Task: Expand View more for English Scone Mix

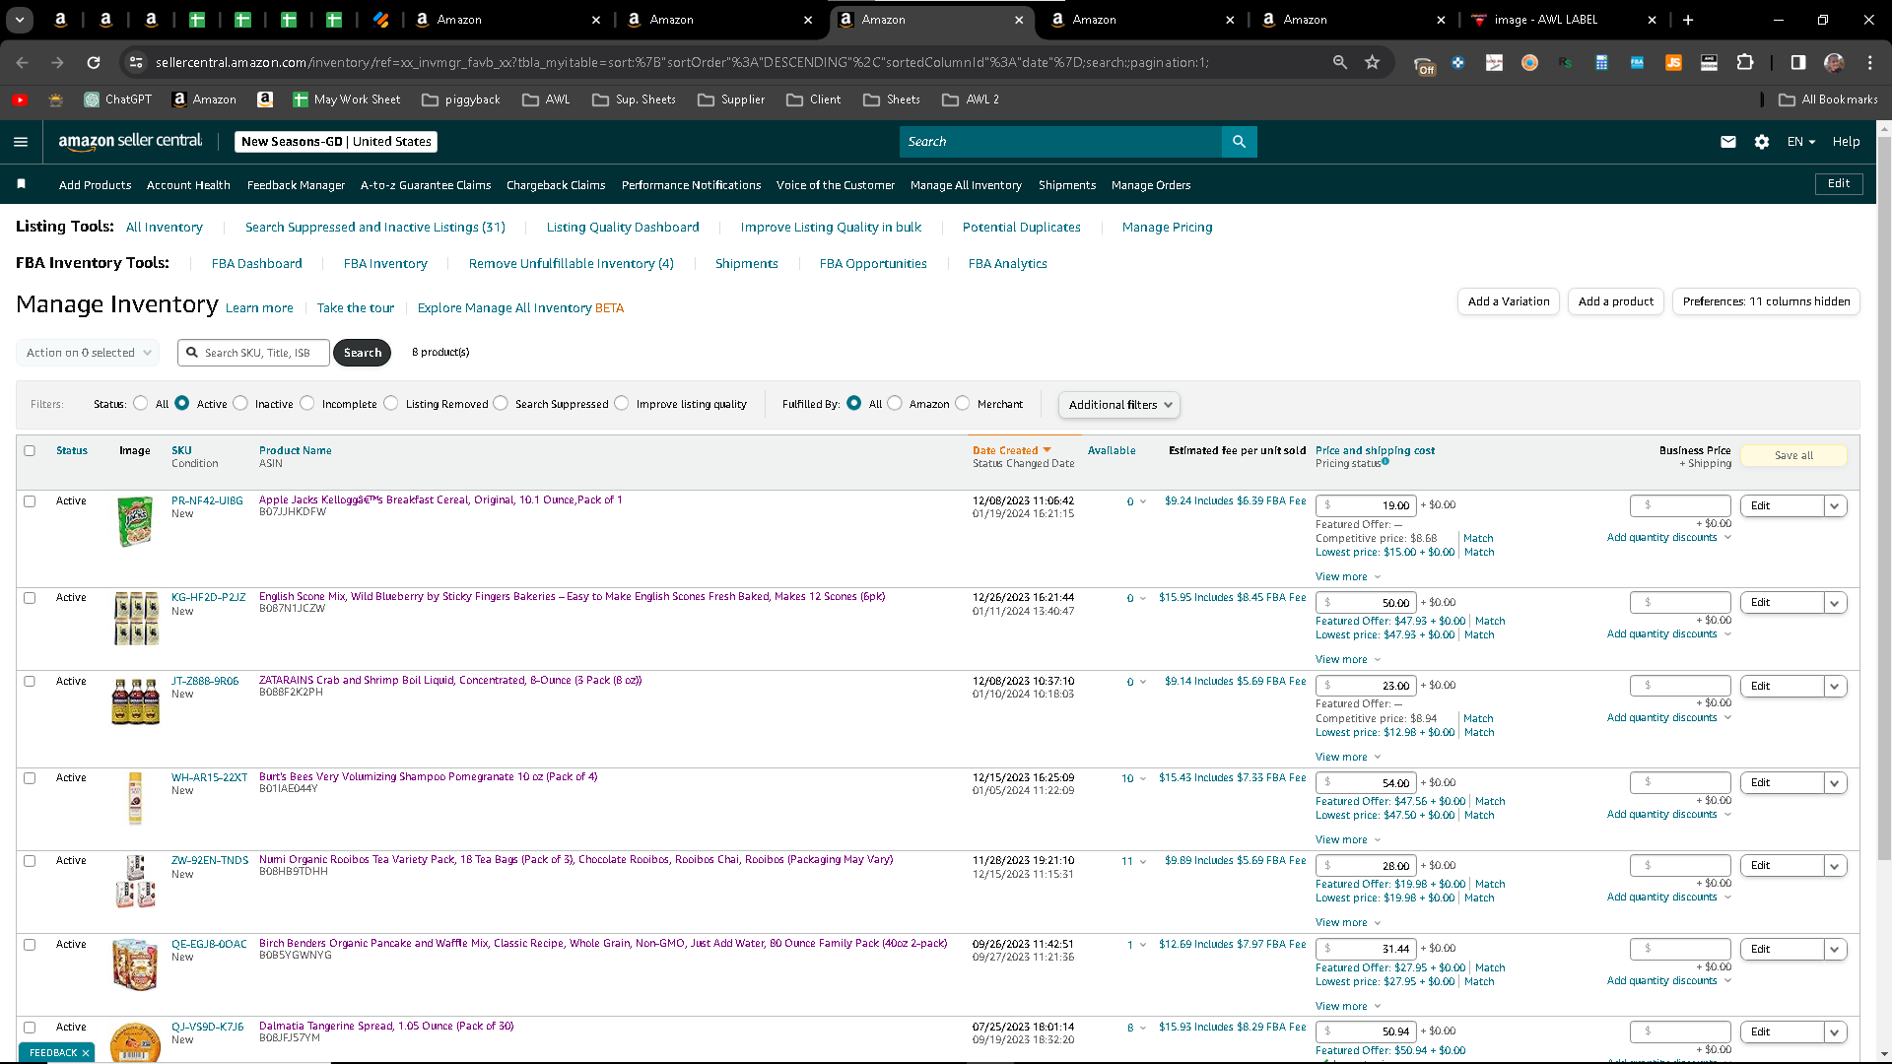Action: (1348, 660)
